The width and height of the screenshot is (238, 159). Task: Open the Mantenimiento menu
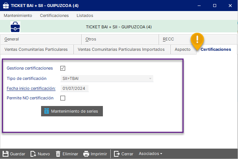pos(18,15)
